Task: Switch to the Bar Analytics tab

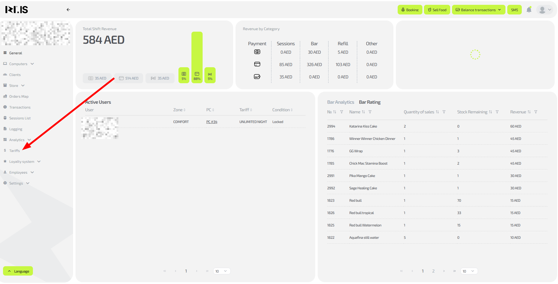Action: click(340, 102)
